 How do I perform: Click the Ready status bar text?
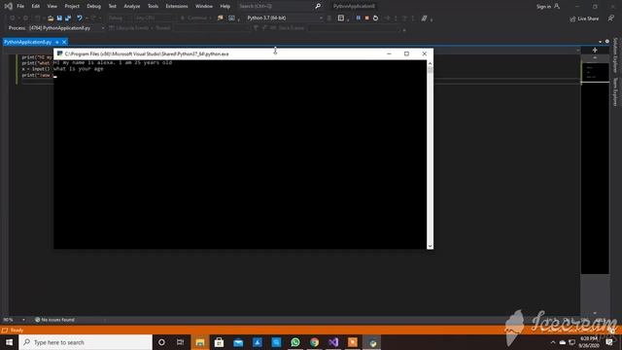point(17,331)
